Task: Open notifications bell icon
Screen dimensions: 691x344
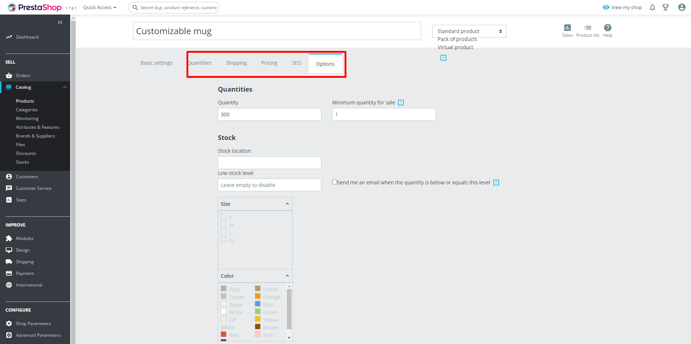Action: pyautogui.click(x=652, y=7)
